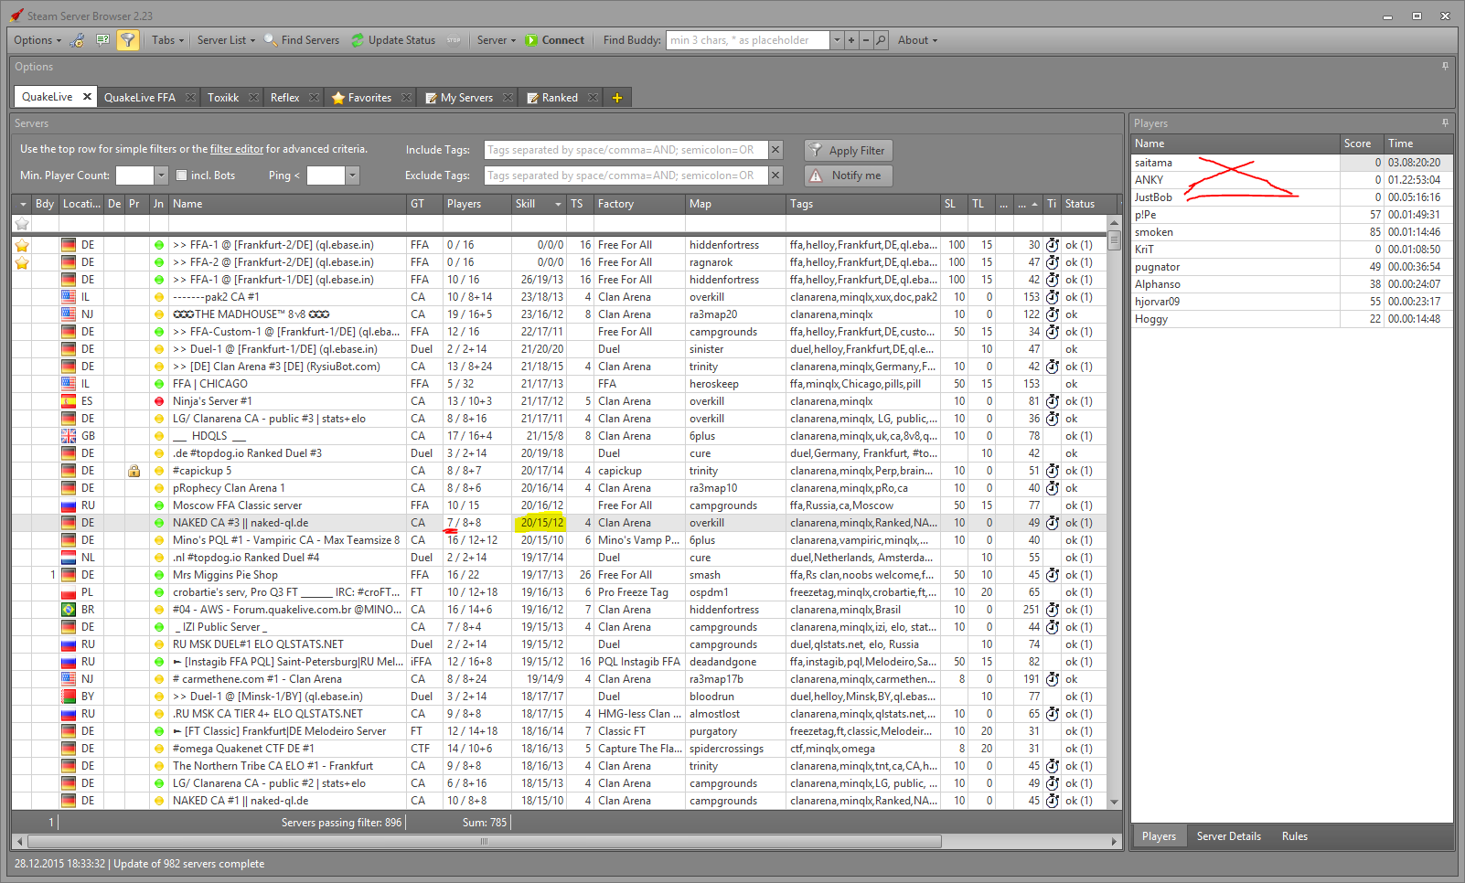Close the Toxikk tab
The width and height of the screenshot is (1465, 883).
tap(253, 98)
